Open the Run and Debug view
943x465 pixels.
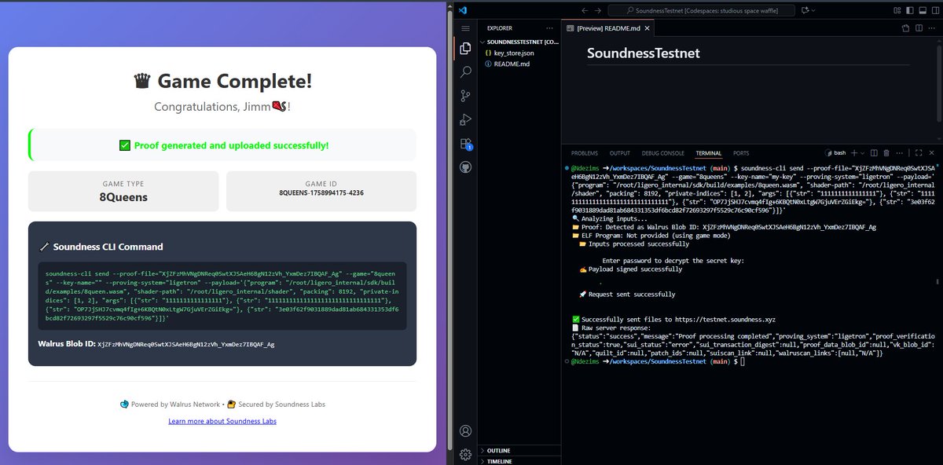[465, 119]
